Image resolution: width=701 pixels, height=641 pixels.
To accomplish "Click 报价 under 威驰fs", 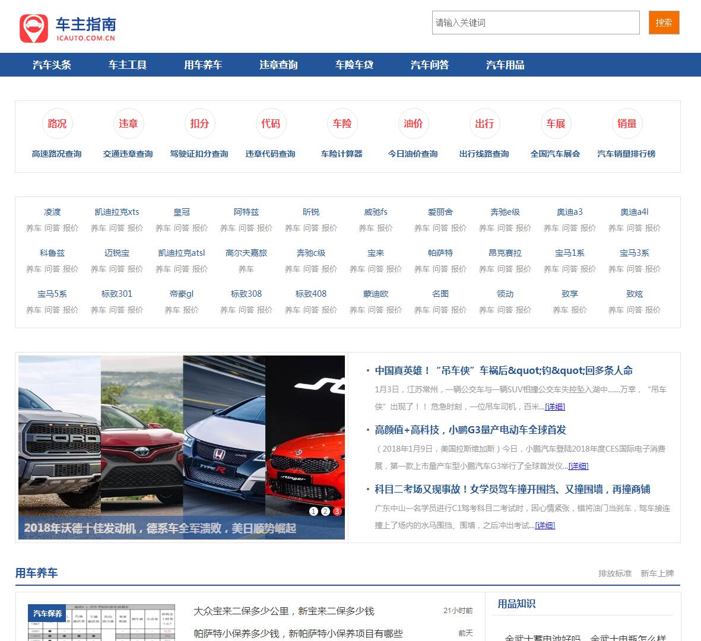I will coord(385,228).
